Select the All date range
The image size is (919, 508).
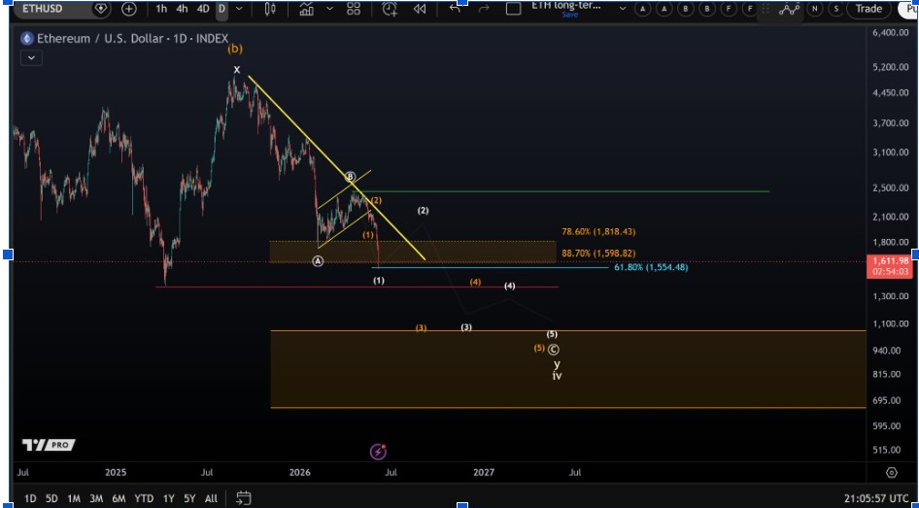click(211, 498)
